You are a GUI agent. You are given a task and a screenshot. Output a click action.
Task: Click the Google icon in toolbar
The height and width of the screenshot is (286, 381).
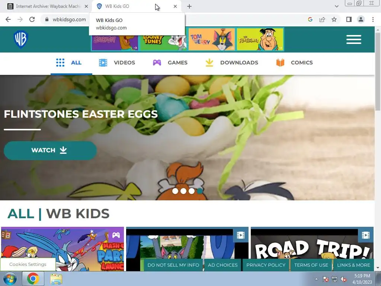coord(310,19)
